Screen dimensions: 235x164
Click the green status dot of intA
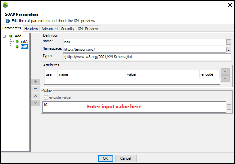(x=17, y=41)
